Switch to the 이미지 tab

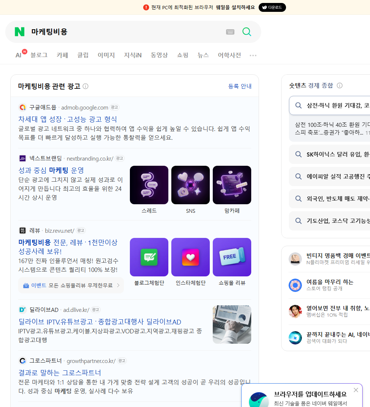pyautogui.click(x=106, y=55)
